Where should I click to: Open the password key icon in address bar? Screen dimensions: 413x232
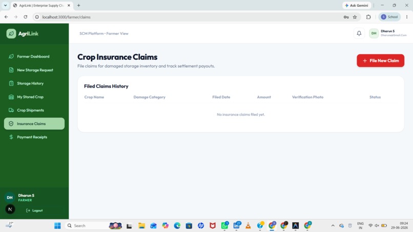[x=346, y=17]
